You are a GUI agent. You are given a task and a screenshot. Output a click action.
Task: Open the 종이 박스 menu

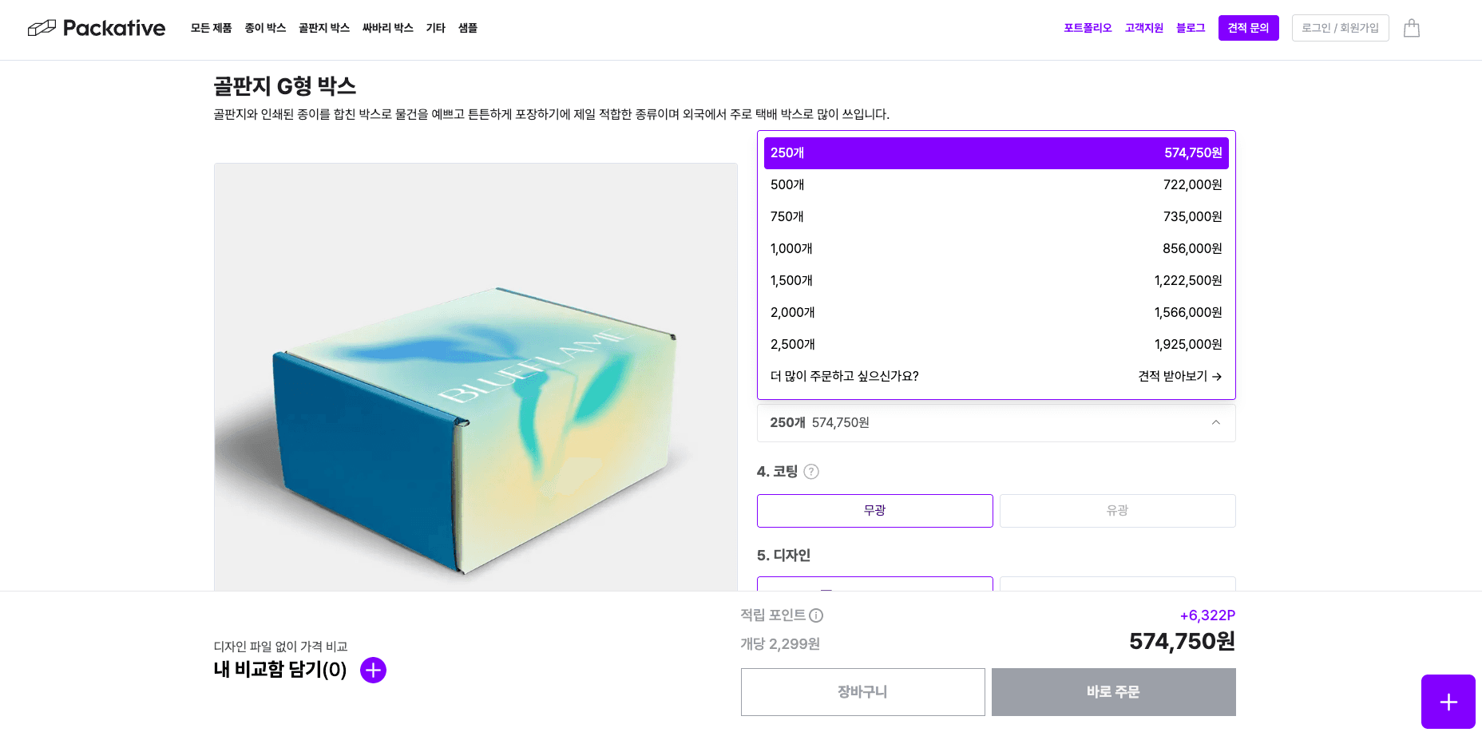coord(265,28)
